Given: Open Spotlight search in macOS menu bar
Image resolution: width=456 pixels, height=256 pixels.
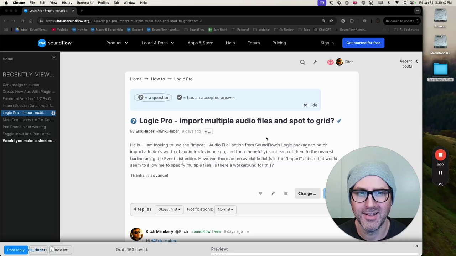Looking at the screenshot, I should point(405,3).
